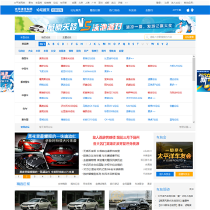Click the Android app download icon
Screen dimensions: 210x210
point(192,10)
